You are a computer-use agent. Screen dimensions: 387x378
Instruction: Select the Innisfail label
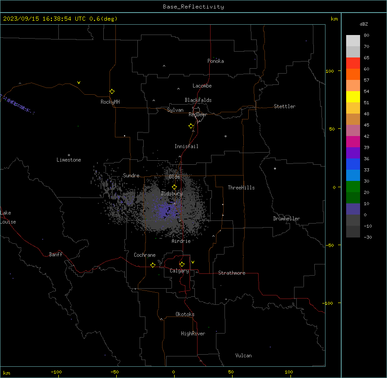(x=186, y=146)
